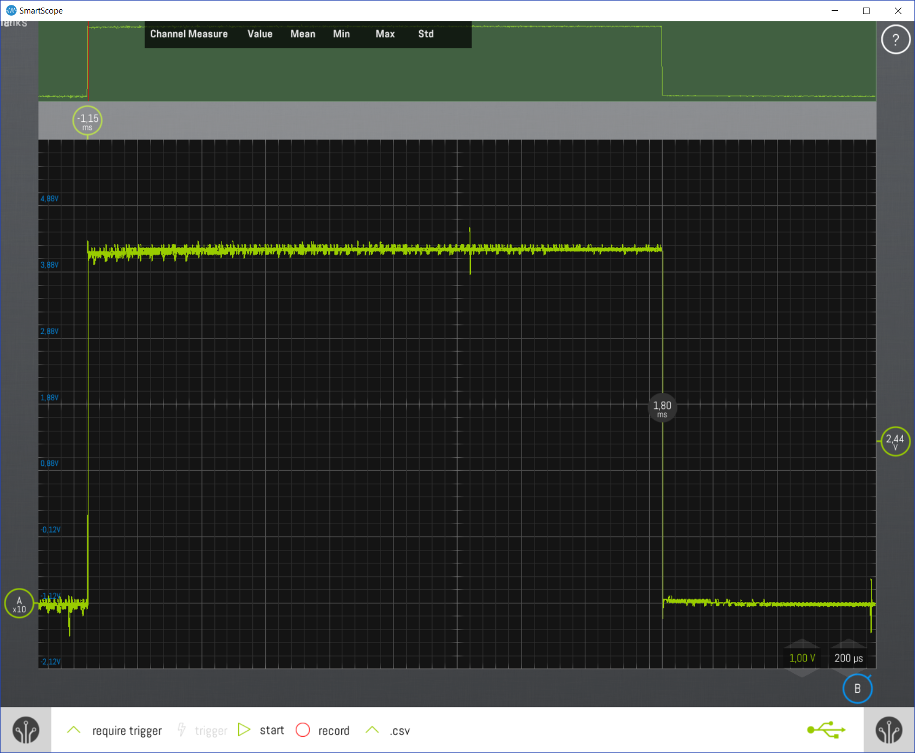
Task: Click the grayed-out trigger lightning icon
Action: tap(181, 730)
